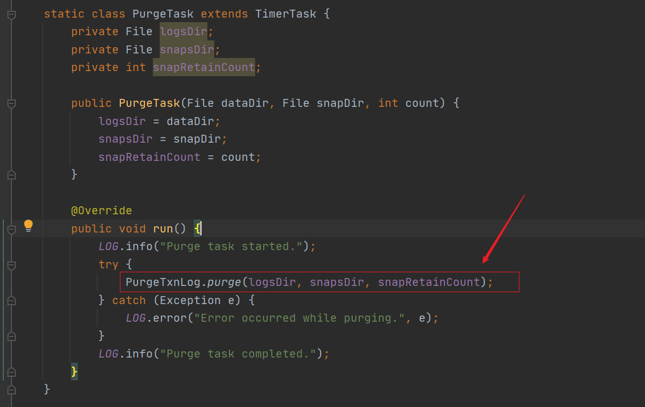
Task: Click the highlighted closing brace of run()
Action: tap(74, 372)
